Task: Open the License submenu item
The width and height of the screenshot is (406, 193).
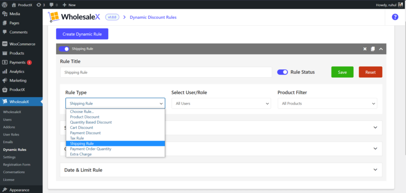Action: click(x=9, y=180)
